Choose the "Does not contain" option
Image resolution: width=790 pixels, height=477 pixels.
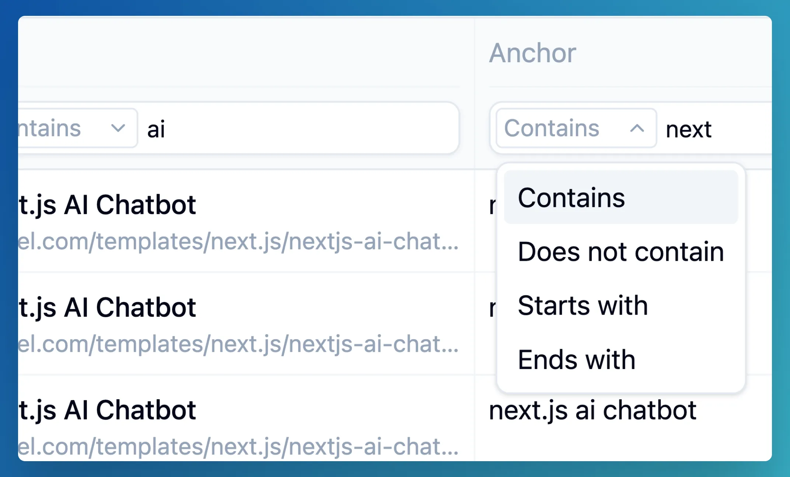tap(621, 252)
